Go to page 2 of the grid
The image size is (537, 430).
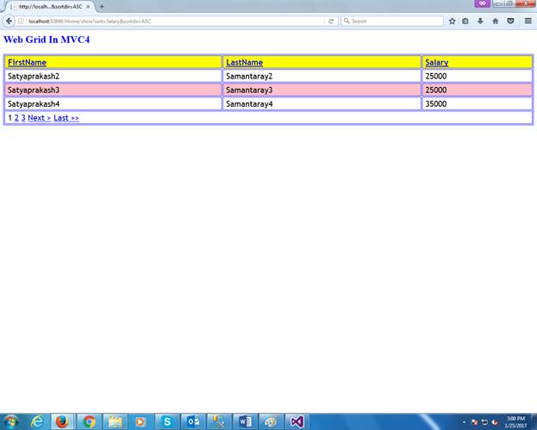pyautogui.click(x=16, y=118)
